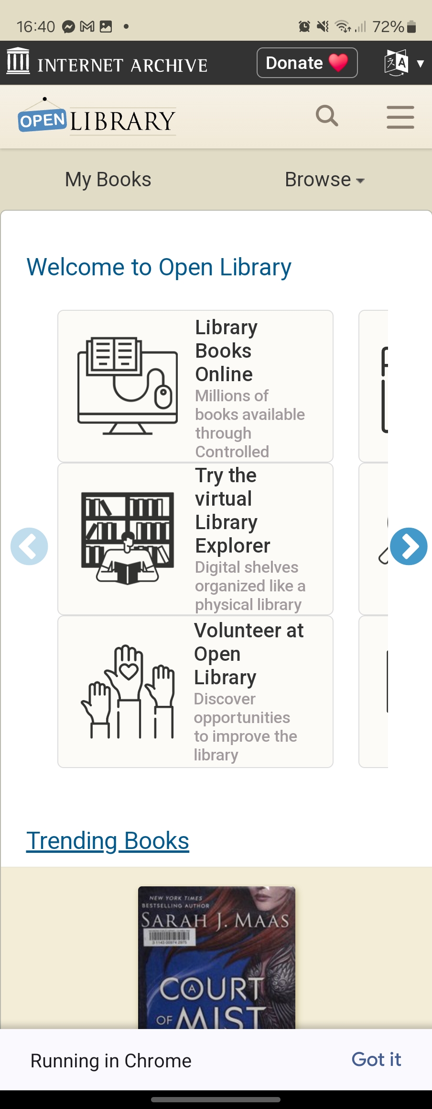Open the search magnifier icon

click(x=327, y=116)
